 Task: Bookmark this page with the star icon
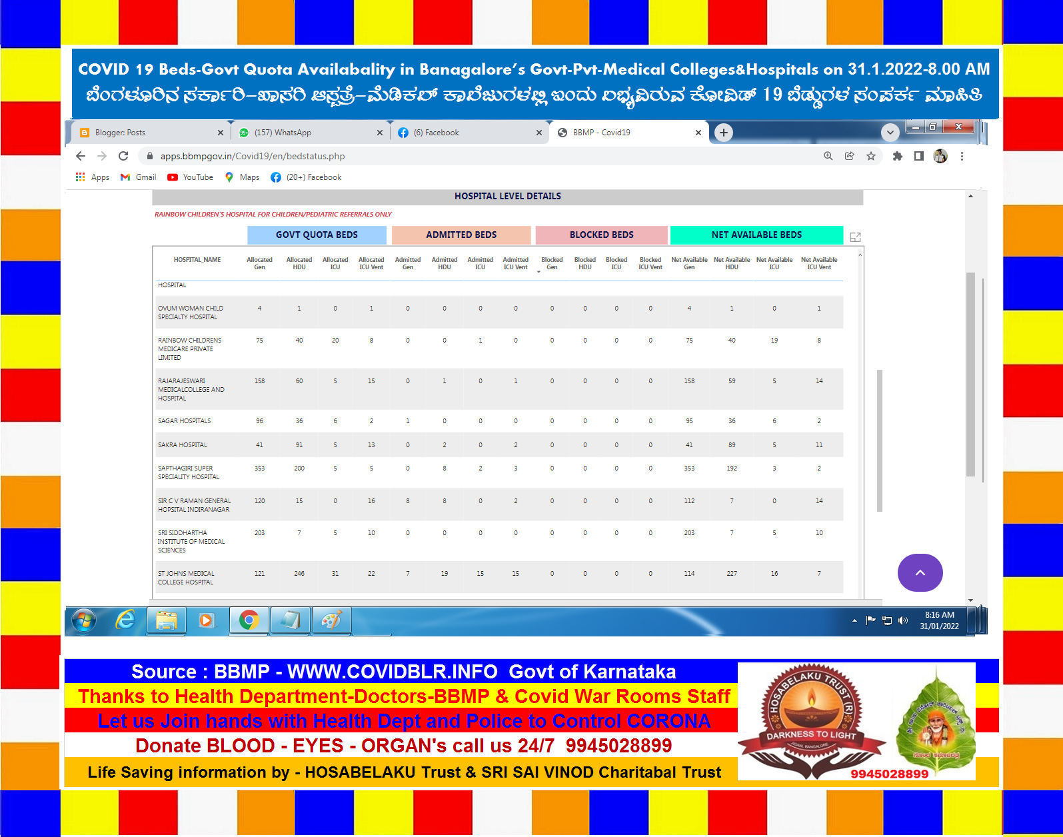[x=870, y=156]
